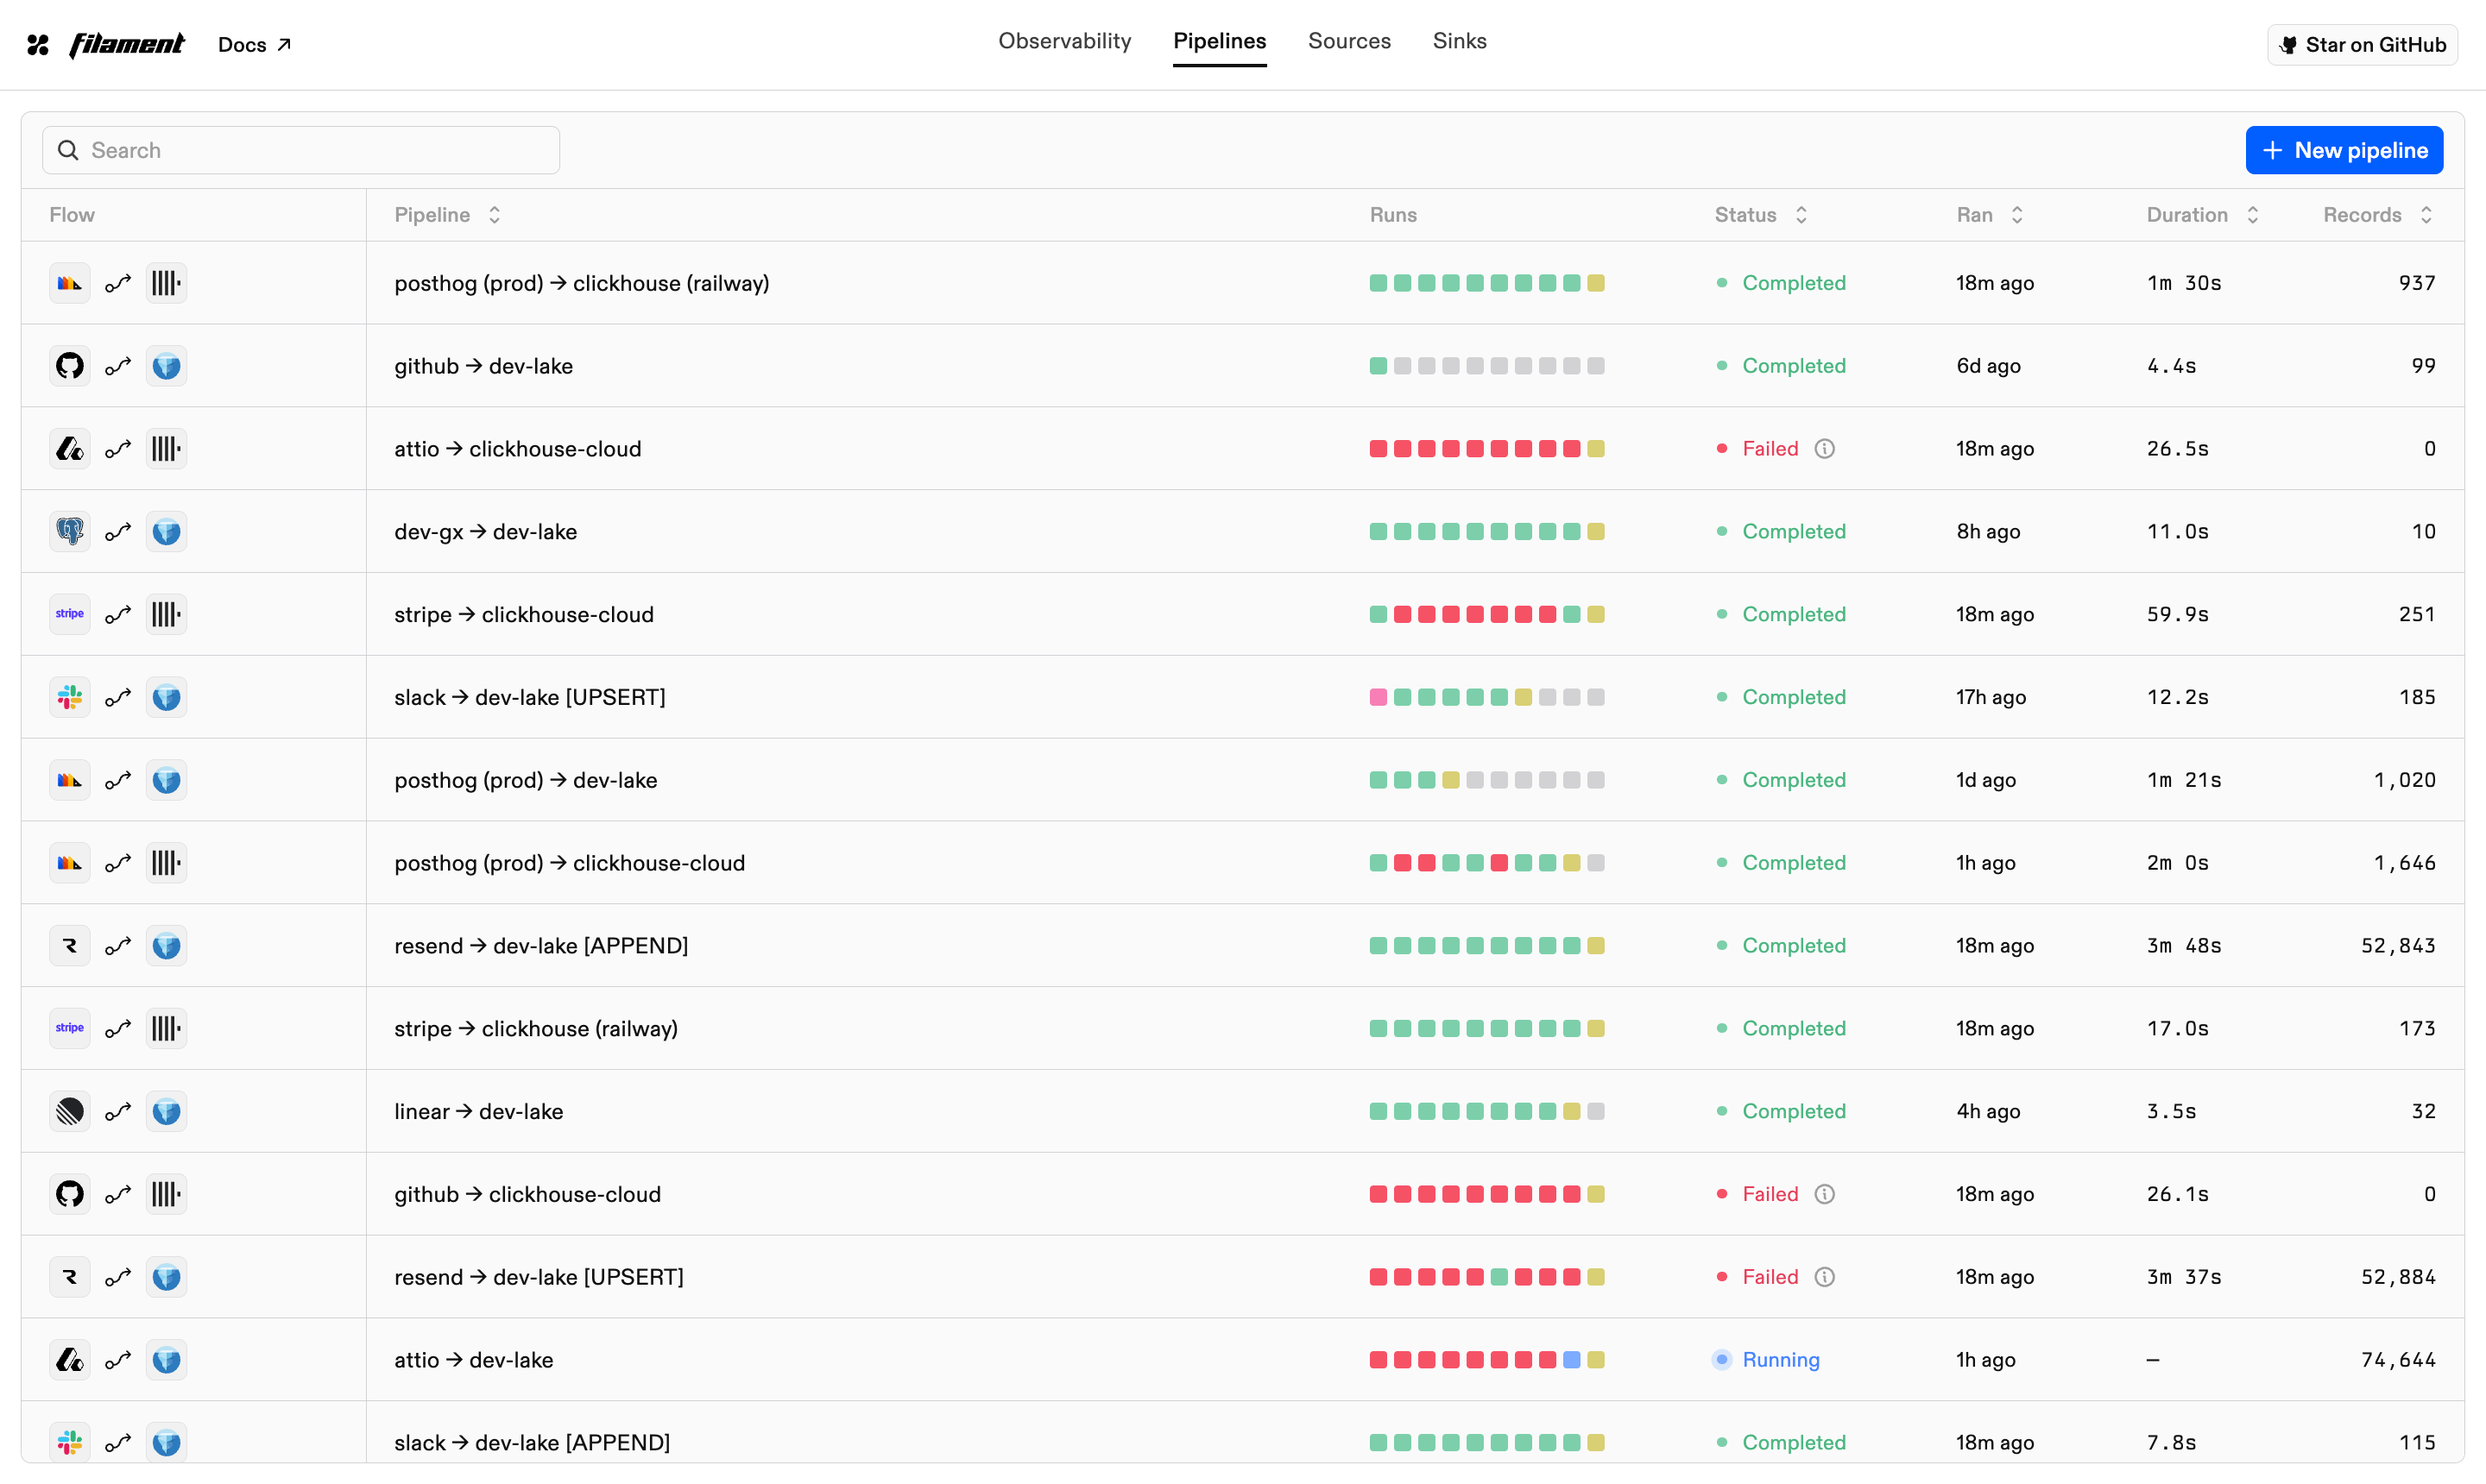Select the Pipelines tab
The image size is (2486, 1484).
tap(1220, 41)
